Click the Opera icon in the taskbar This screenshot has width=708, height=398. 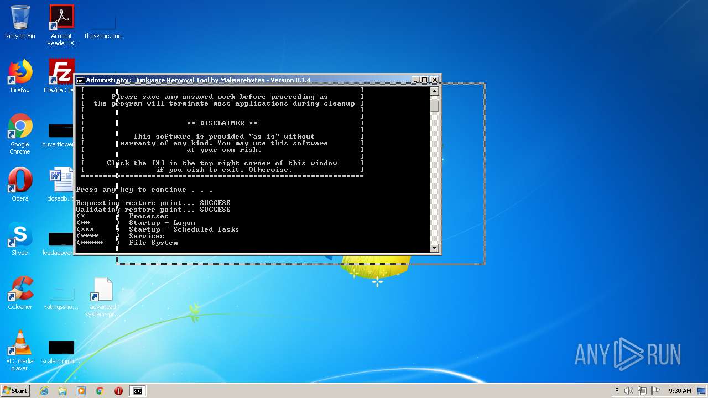tap(118, 391)
